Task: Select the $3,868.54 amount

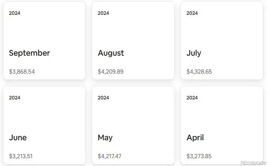Action: coord(22,72)
